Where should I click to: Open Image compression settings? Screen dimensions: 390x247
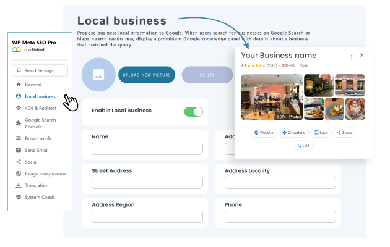pos(46,174)
